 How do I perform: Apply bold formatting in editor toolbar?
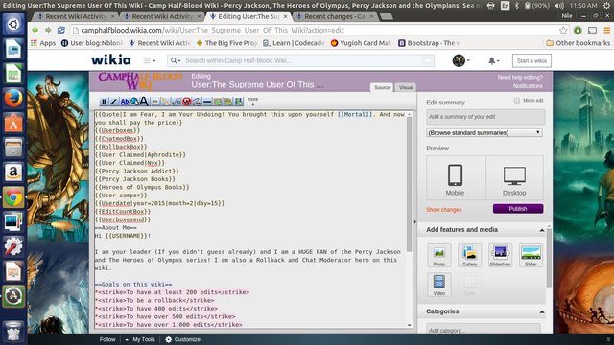(x=104, y=102)
